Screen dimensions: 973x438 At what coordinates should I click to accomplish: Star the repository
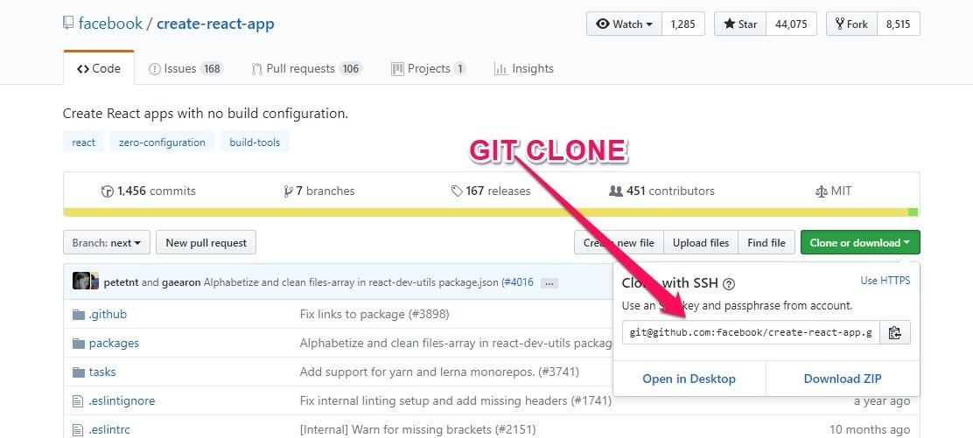tap(740, 24)
